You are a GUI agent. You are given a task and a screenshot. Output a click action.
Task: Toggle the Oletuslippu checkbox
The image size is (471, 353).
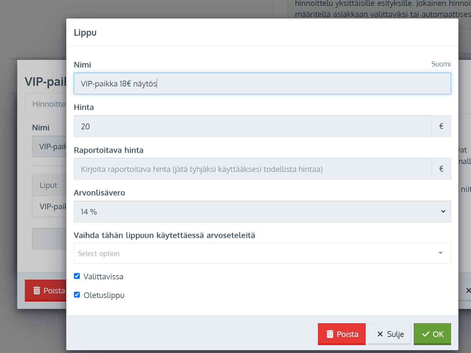click(x=77, y=295)
